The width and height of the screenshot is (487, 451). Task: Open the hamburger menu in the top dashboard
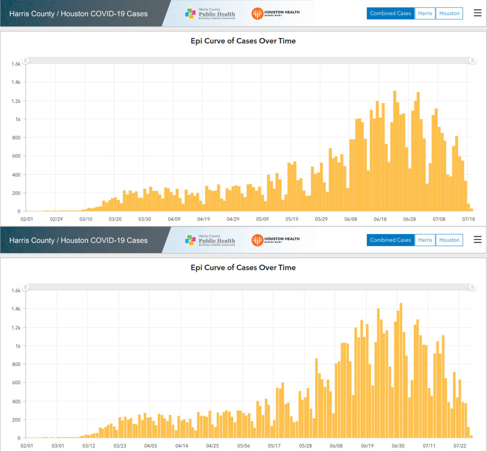(x=477, y=13)
